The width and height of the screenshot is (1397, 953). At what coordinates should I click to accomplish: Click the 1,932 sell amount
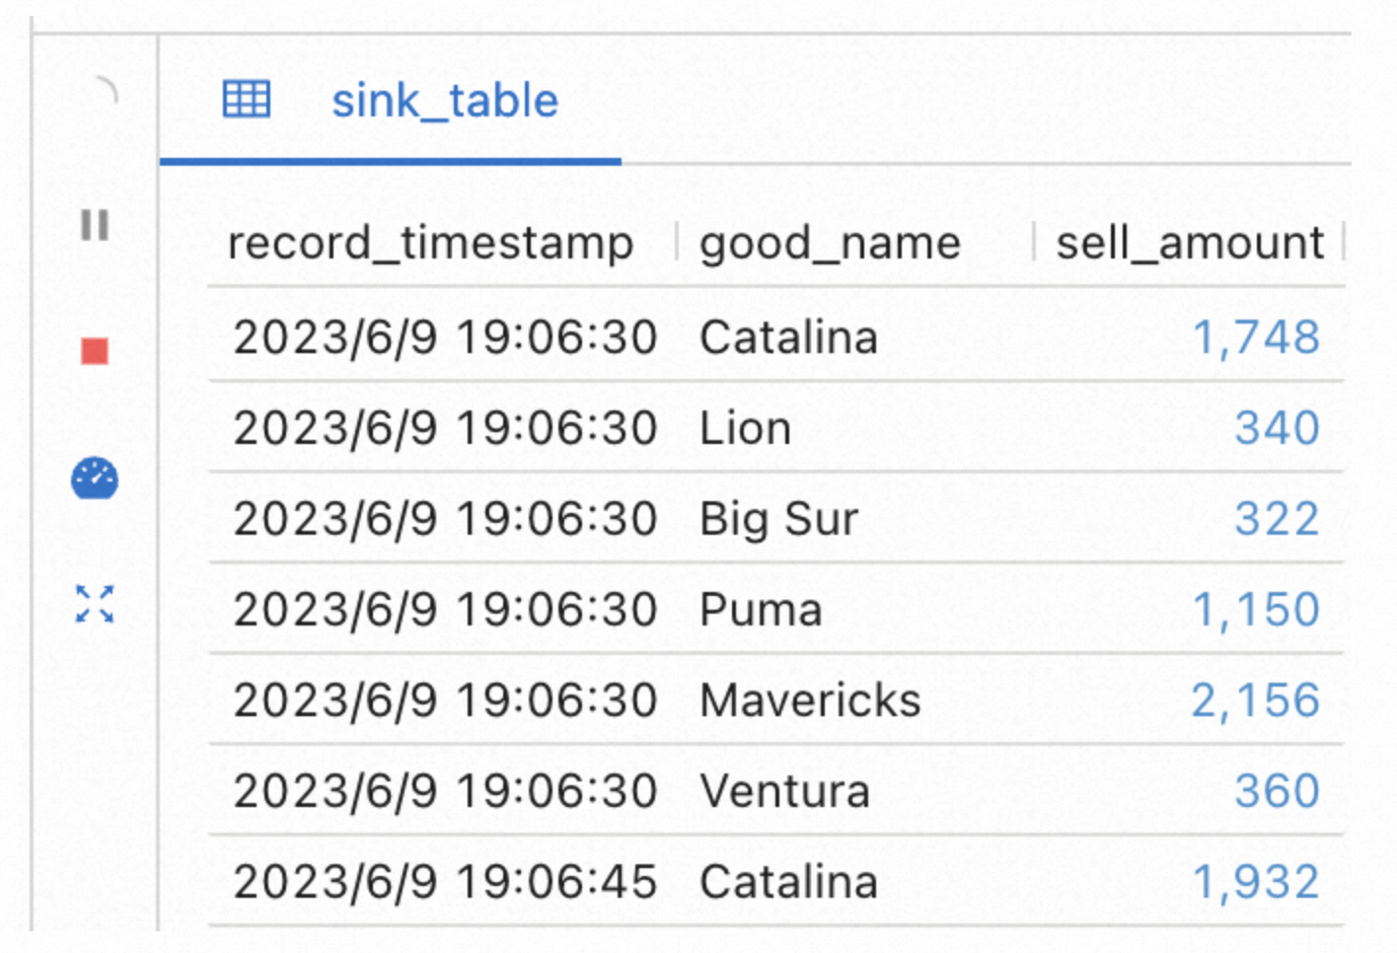point(1256,882)
